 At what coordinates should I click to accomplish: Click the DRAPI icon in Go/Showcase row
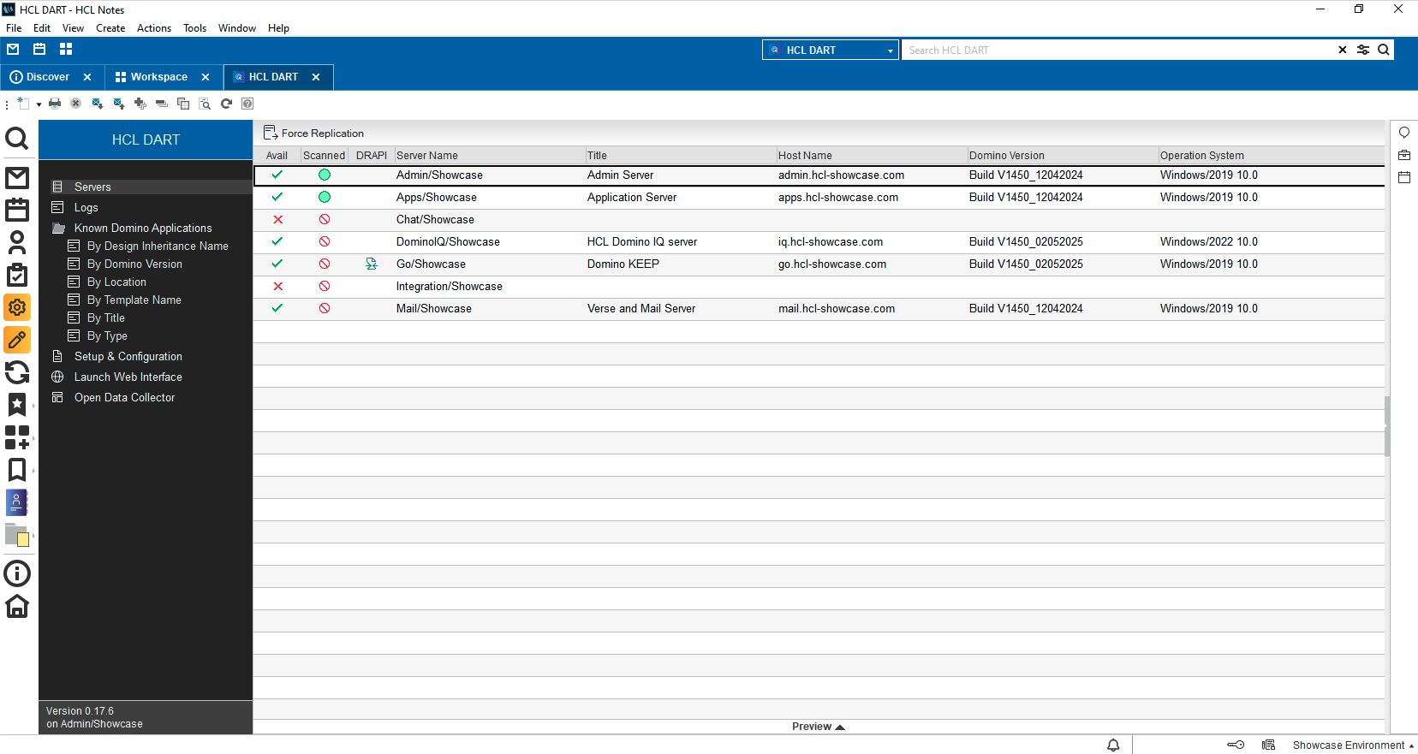tap(372, 264)
